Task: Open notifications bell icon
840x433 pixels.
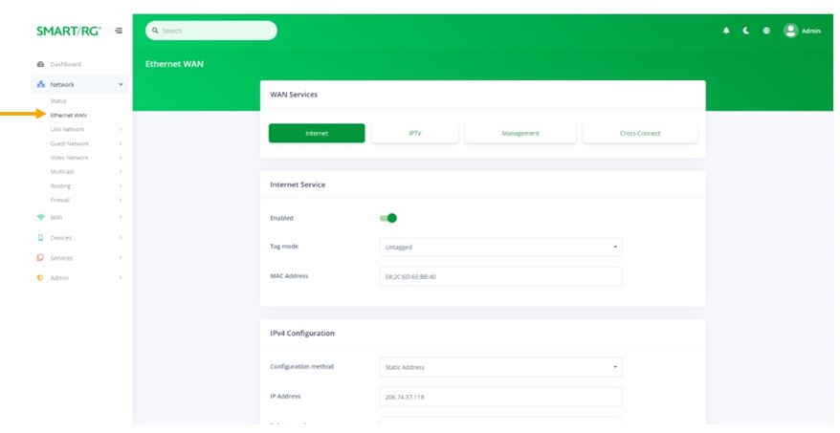Action: (x=726, y=31)
